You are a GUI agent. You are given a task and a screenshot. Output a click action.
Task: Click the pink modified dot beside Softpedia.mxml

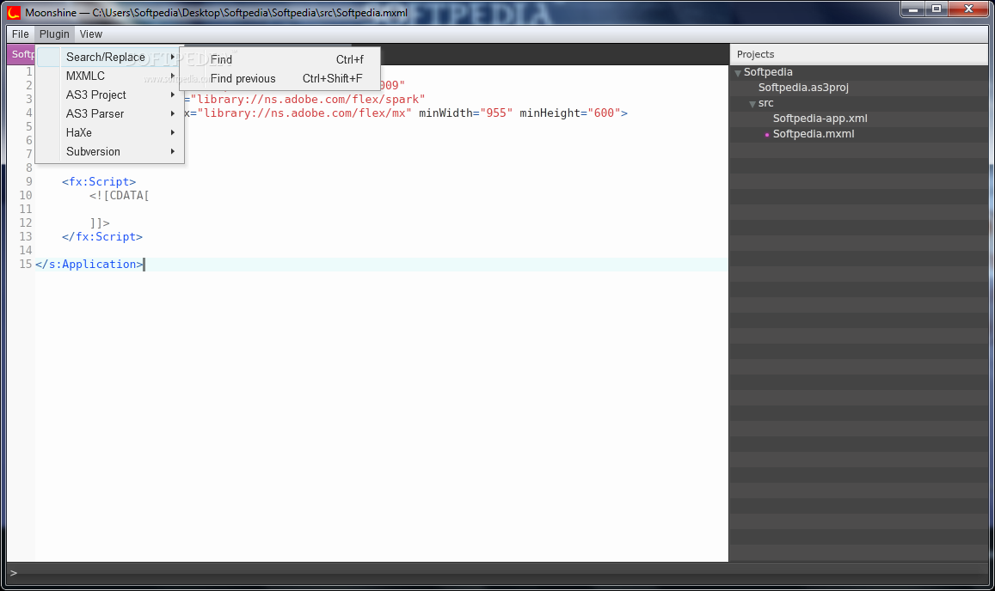point(766,135)
